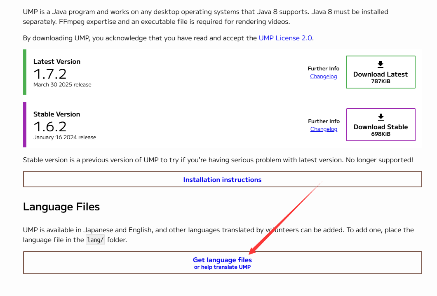Image resolution: width=437 pixels, height=296 pixels.
Task: Select the 1.6.2 version number
Action: coord(50,127)
